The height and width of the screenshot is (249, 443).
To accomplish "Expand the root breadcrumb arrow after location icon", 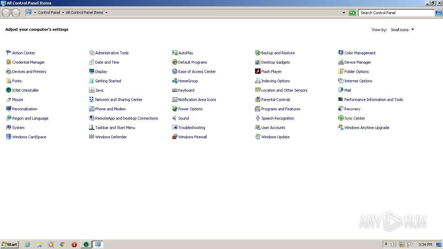I will [35, 12].
